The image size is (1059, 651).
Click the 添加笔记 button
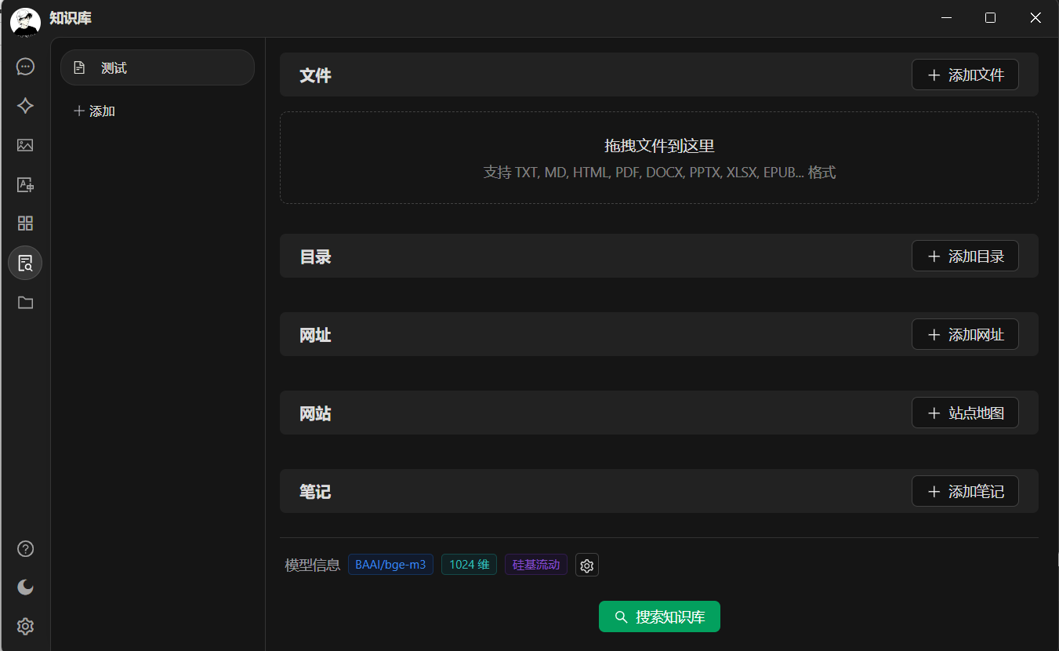[x=965, y=492]
